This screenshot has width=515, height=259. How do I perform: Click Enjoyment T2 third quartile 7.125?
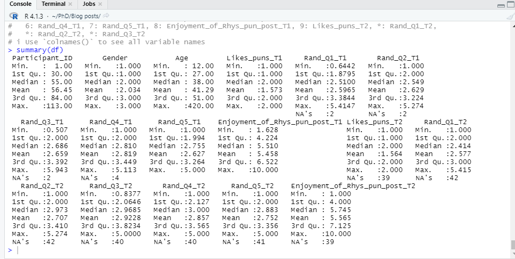[340, 226]
